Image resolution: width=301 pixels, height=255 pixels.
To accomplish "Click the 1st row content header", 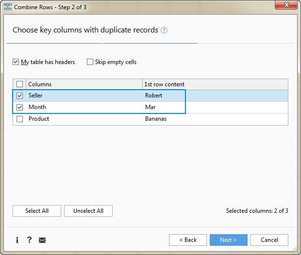I will pos(215,84).
